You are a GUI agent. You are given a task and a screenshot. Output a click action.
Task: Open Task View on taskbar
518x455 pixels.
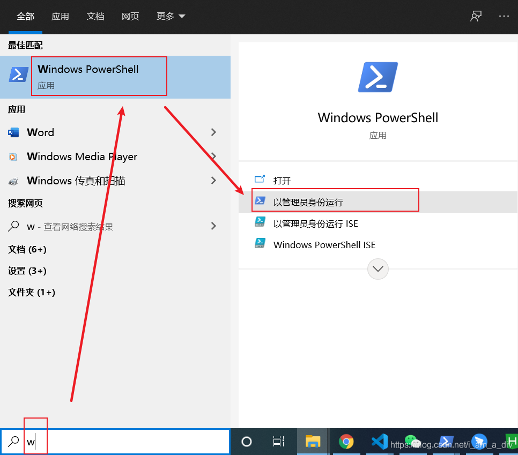click(278, 442)
